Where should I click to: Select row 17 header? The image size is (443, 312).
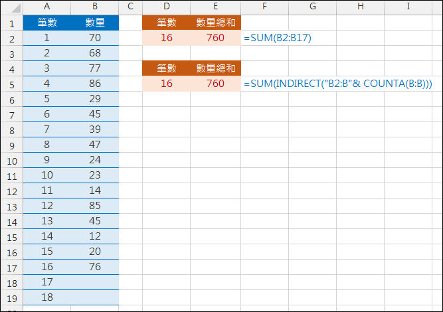coord(11,267)
